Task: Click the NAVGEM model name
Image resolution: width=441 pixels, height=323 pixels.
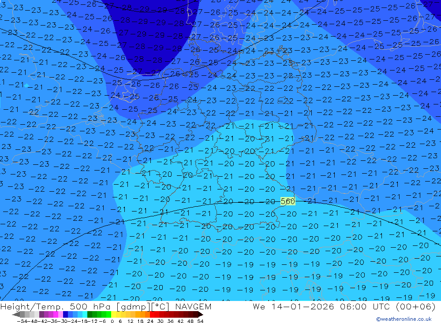Action: click(x=193, y=306)
